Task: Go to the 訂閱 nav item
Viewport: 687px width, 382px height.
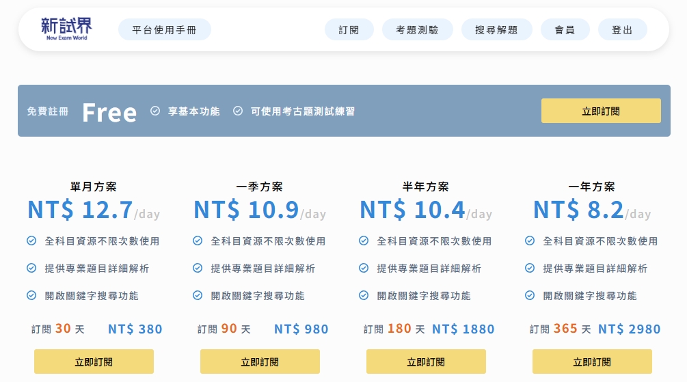Action: click(x=349, y=30)
